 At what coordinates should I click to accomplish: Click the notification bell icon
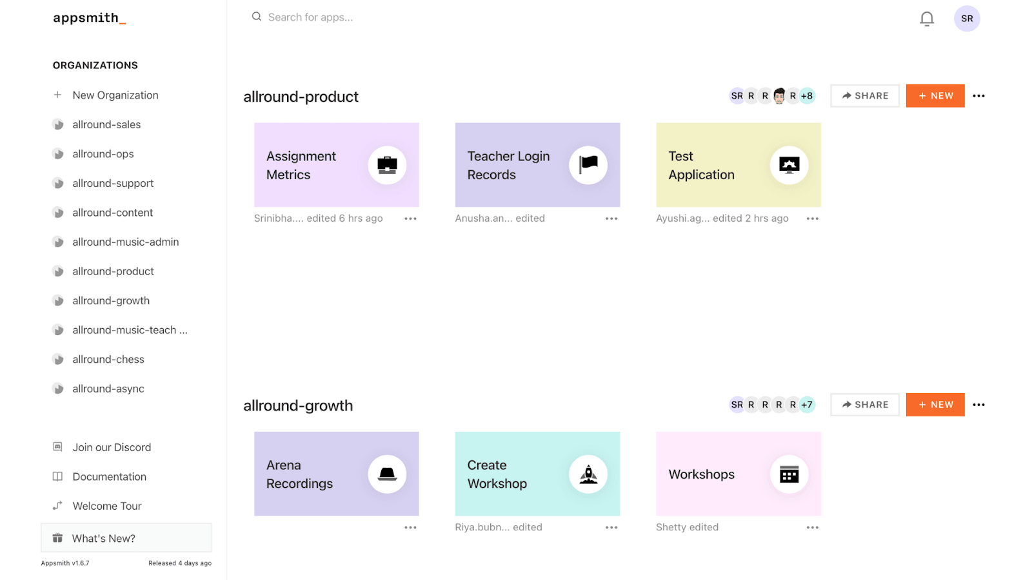[x=926, y=19]
